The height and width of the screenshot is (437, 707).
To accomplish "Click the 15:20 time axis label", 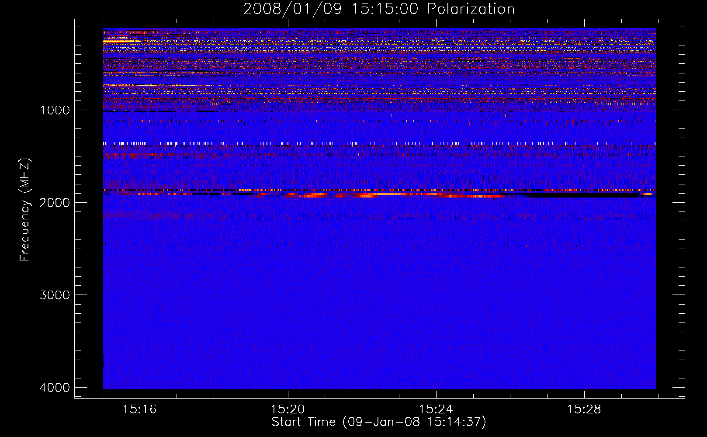I will (x=288, y=409).
